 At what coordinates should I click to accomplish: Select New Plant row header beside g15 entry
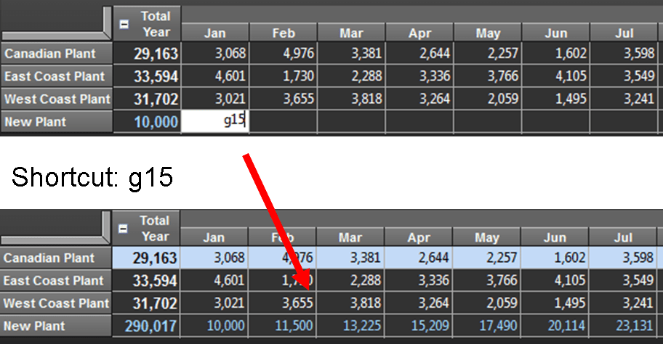click(57, 122)
